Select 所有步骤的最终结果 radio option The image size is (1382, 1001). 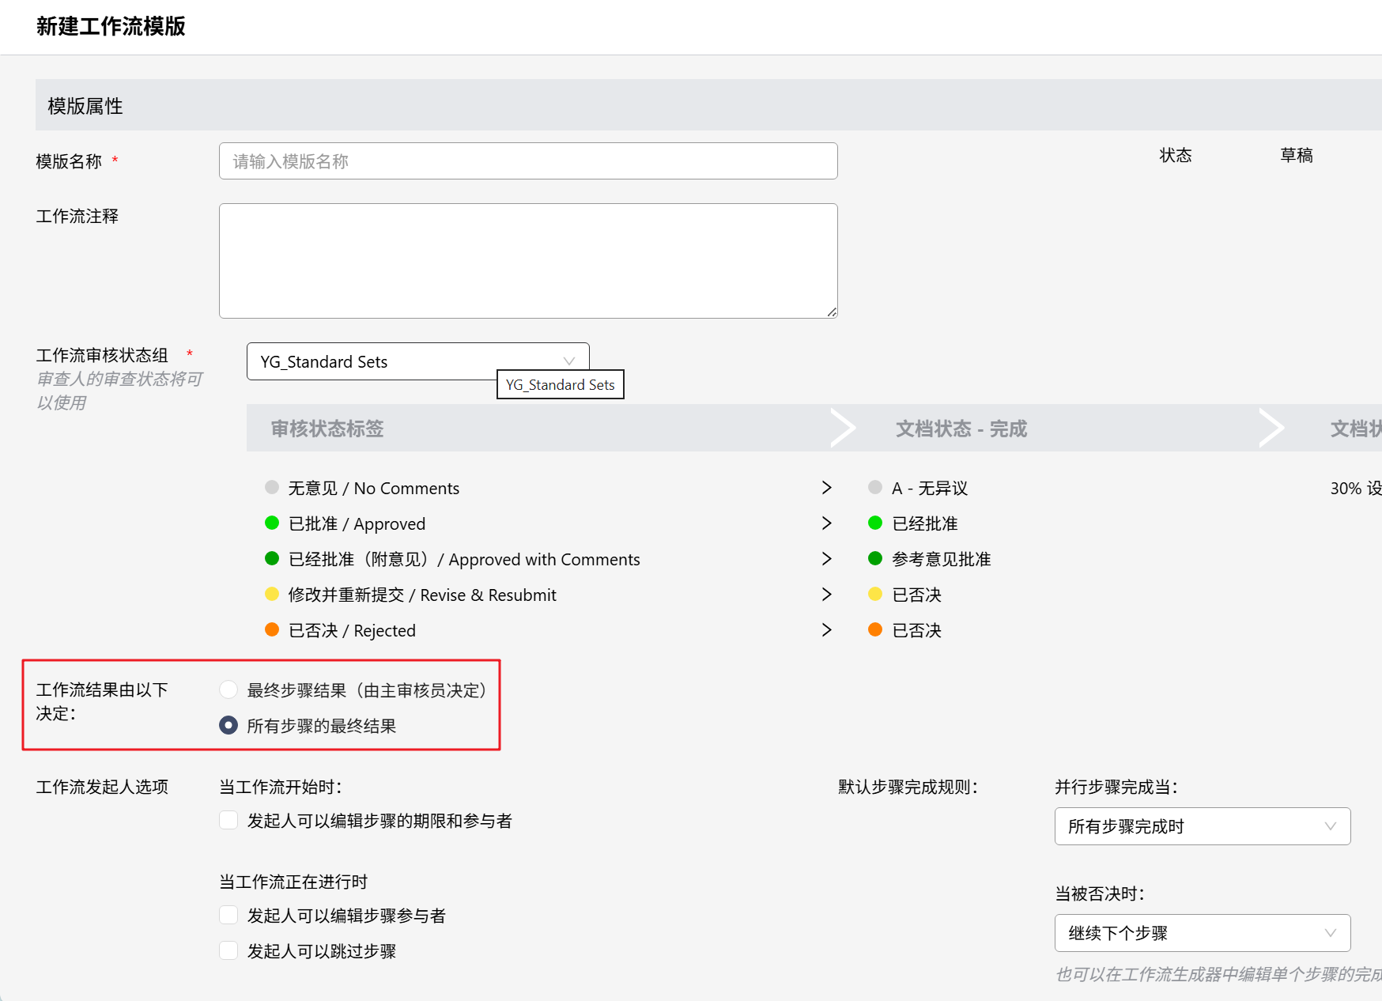click(228, 725)
